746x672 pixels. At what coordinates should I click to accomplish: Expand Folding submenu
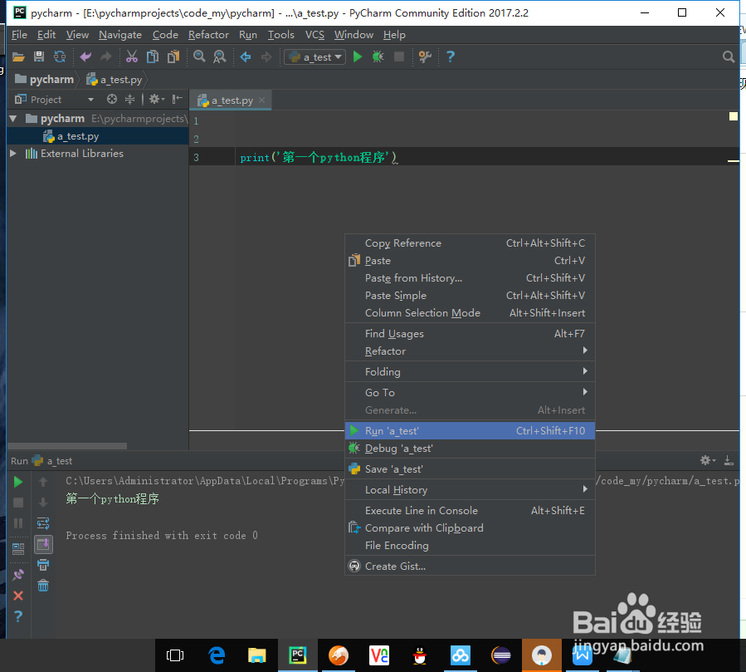pyautogui.click(x=470, y=371)
